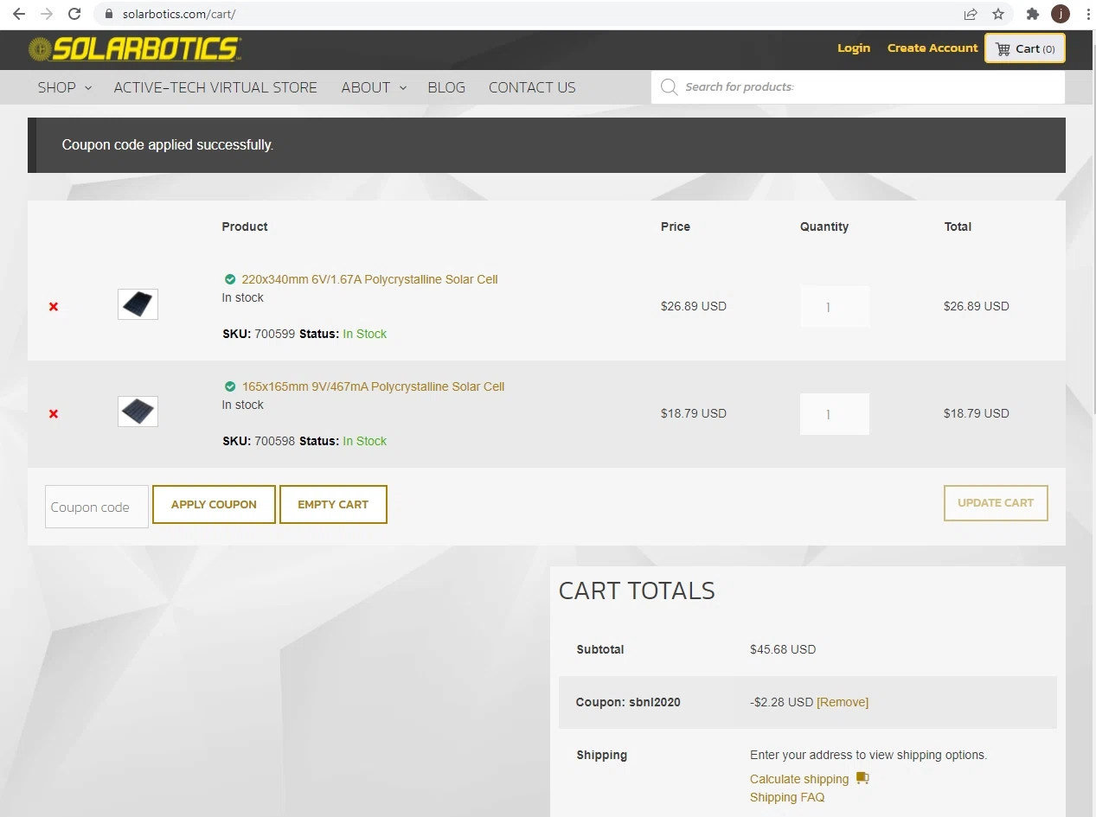Click the Create Account link
The image size is (1096, 817).
click(933, 48)
